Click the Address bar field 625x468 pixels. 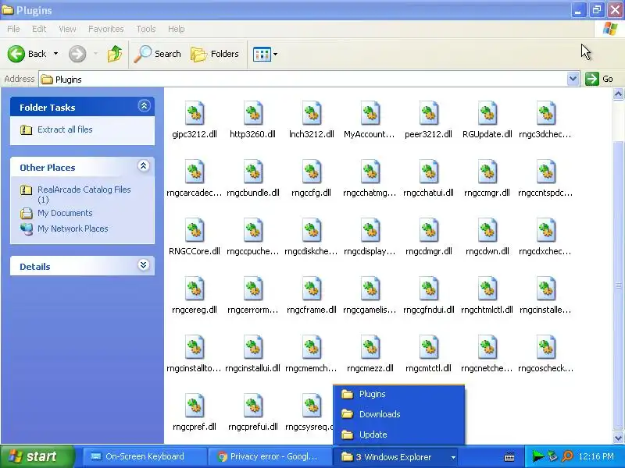coord(304,80)
